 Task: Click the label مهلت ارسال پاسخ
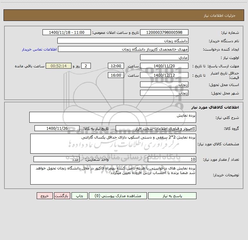223,66
